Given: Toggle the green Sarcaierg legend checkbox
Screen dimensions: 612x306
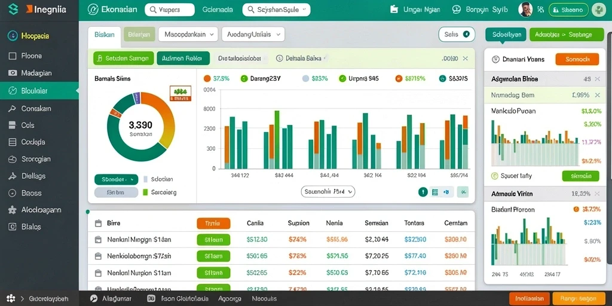Looking at the screenshot, I should (x=146, y=192).
